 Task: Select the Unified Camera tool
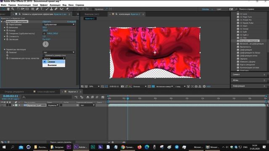coord(23,9)
